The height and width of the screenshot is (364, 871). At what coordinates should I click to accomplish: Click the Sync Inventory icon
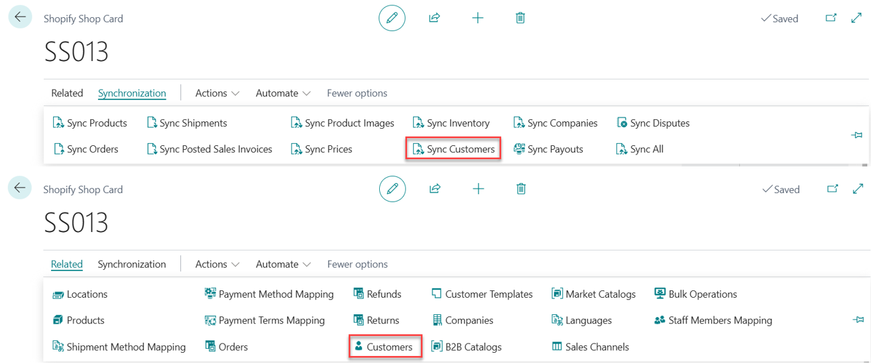pos(418,123)
